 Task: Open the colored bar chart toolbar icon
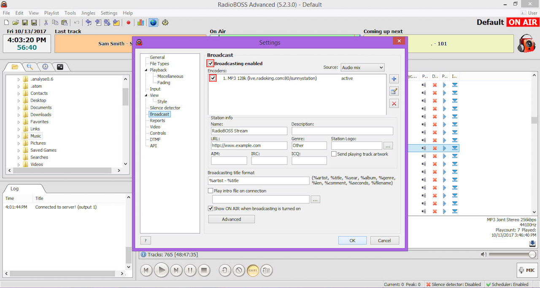tap(141, 22)
